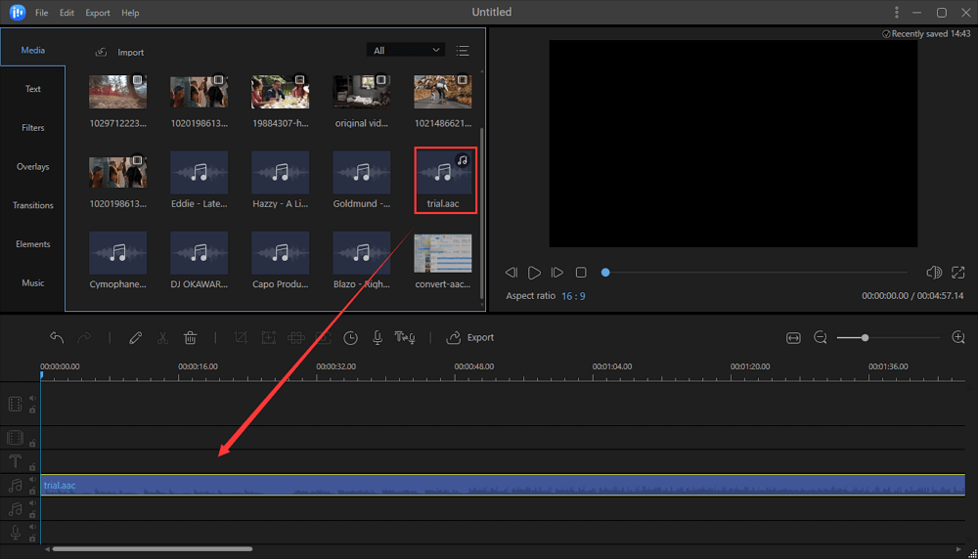Zoom in on the timeline with the plus magnifier
Screen dimensions: 978x559
click(958, 338)
